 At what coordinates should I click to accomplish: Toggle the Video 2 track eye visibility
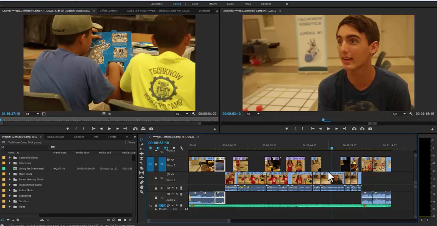[172, 159]
